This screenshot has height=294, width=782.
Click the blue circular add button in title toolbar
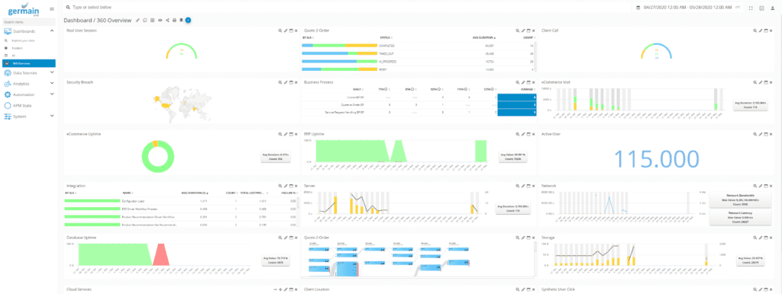pos(188,21)
